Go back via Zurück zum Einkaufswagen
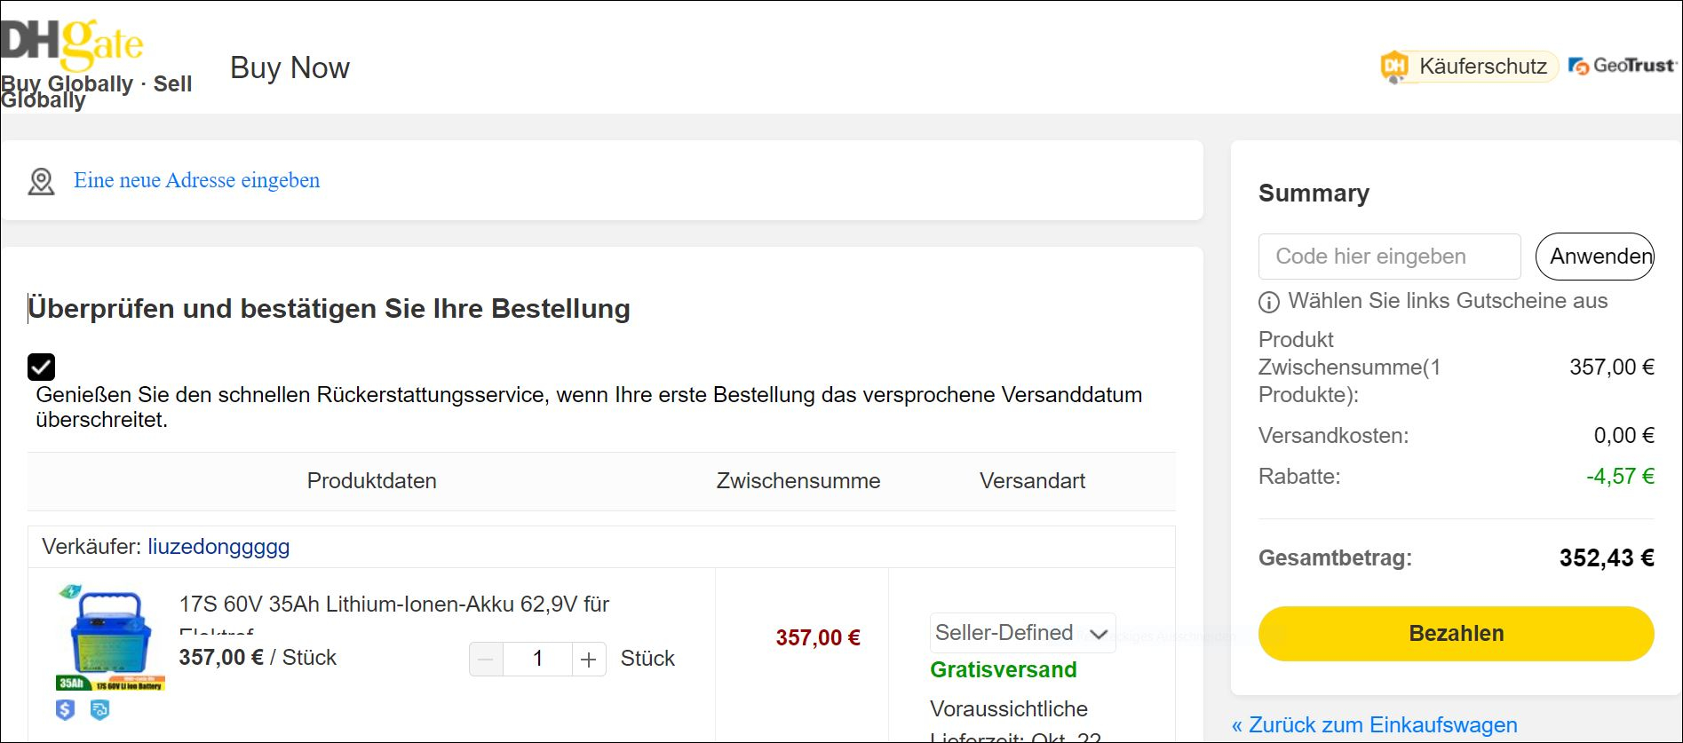The height and width of the screenshot is (743, 1683). (x=1374, y=724)
